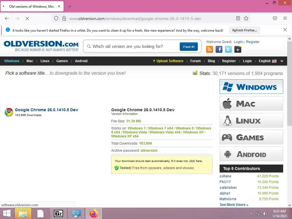Click the Games platform sidebar button
Viewport: 292px width, 219px height.
[x=251, y=137]
